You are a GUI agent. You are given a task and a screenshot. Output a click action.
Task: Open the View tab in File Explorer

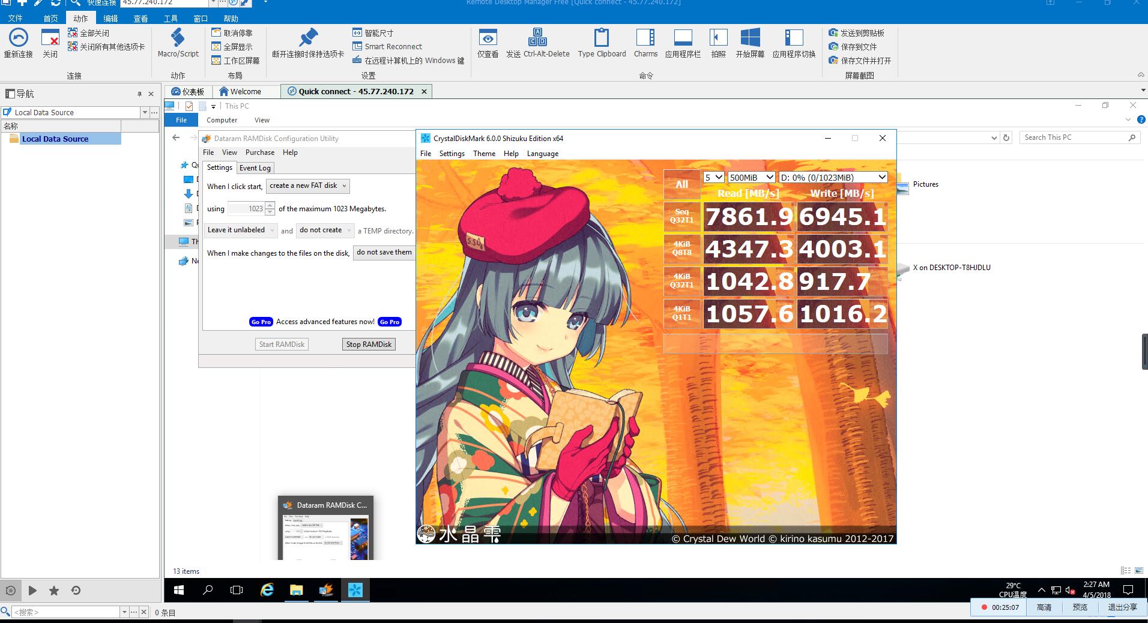[262, 120]
